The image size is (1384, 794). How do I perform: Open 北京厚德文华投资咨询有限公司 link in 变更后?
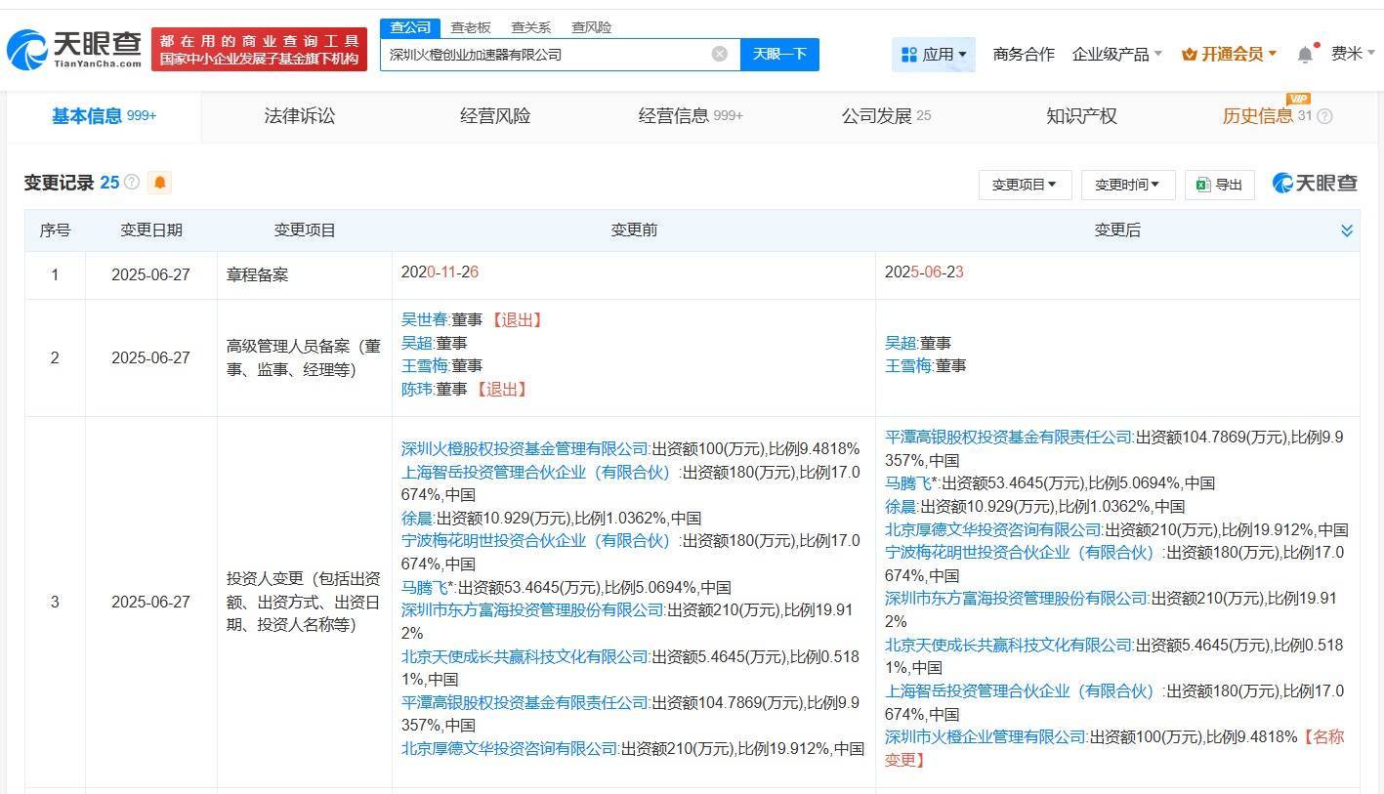(x=993, y=529)
